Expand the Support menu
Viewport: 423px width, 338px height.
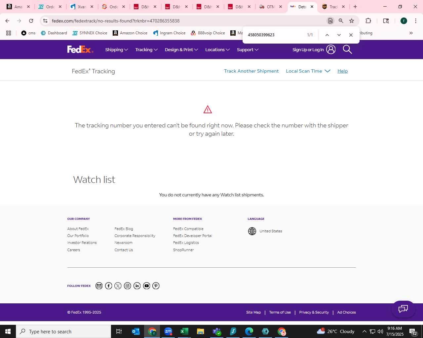[x=248, y=50]
